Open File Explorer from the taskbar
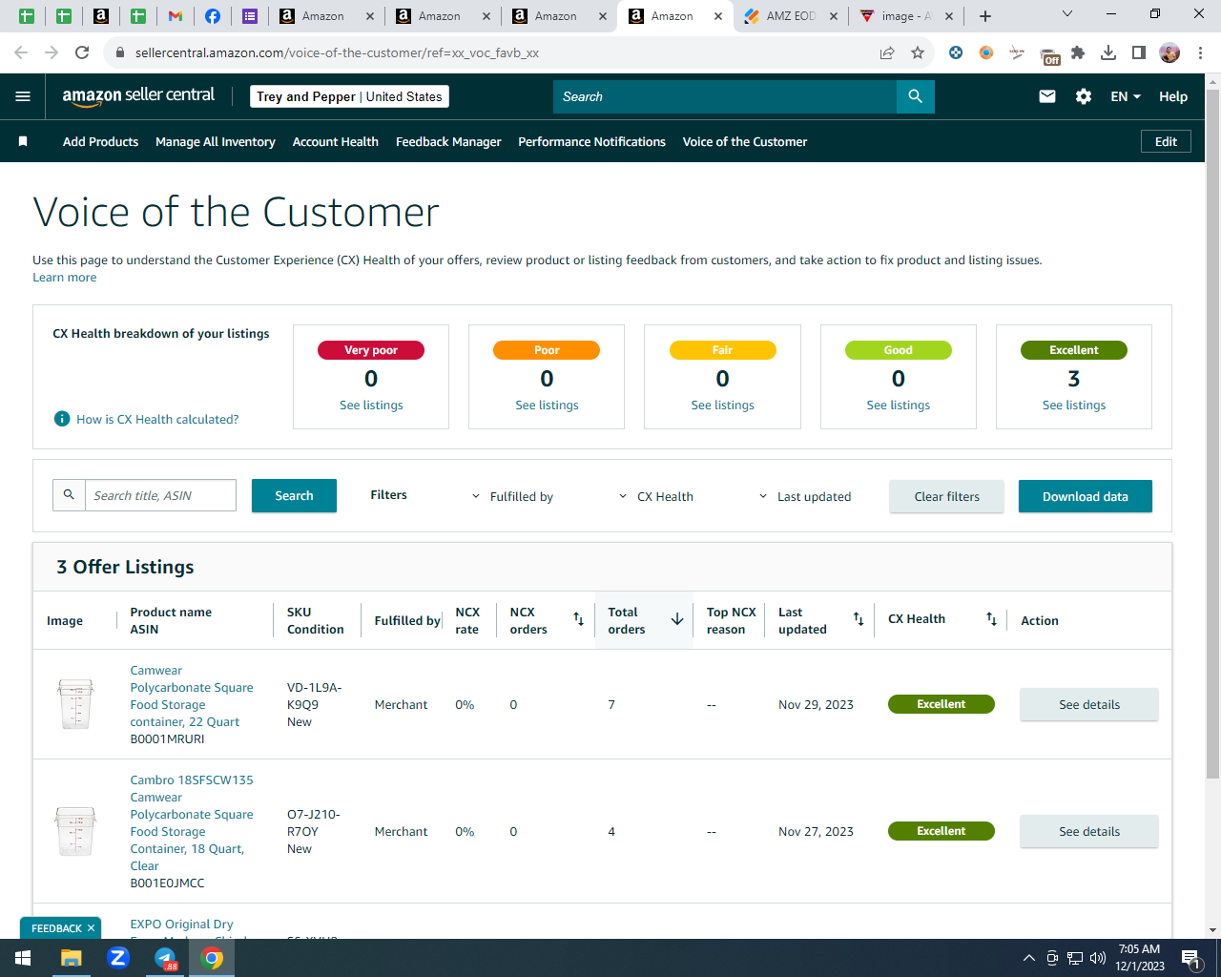This screenshot has width=1221, height=977. (x=72, y=958)
